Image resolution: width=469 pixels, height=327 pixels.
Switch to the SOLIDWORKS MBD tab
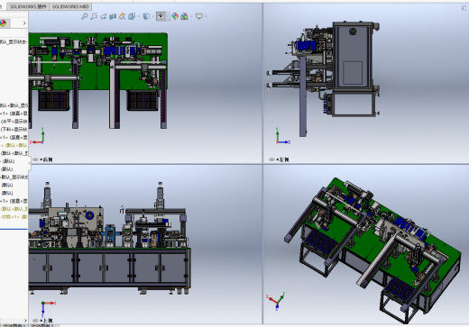[70, 6]
